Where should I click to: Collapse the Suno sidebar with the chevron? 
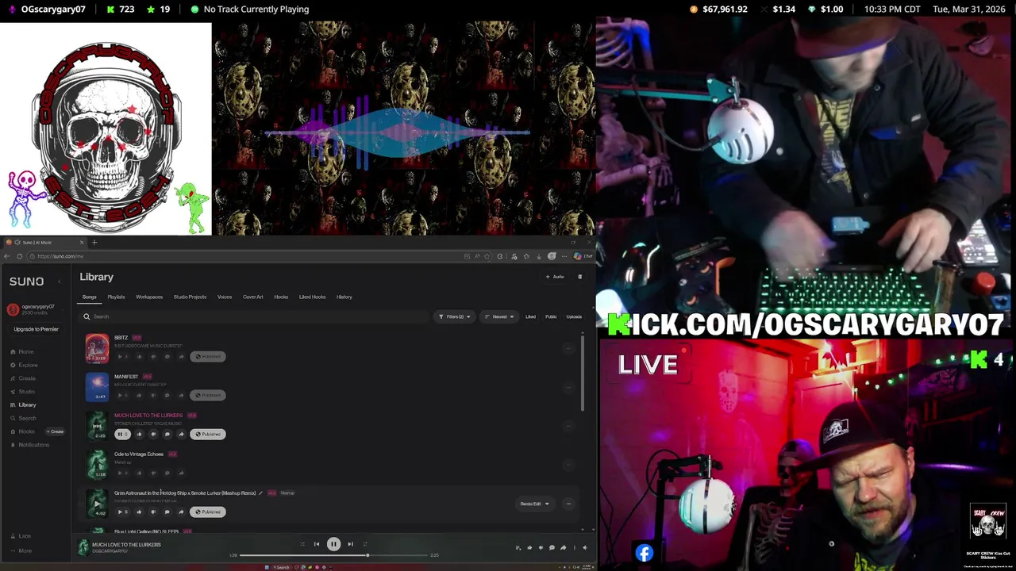point(60,282)
